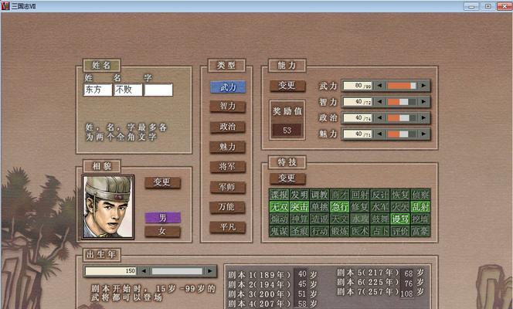Toggle the 恢复 skill
Viewport: 513px width, 309px height.
coord(400,195)
